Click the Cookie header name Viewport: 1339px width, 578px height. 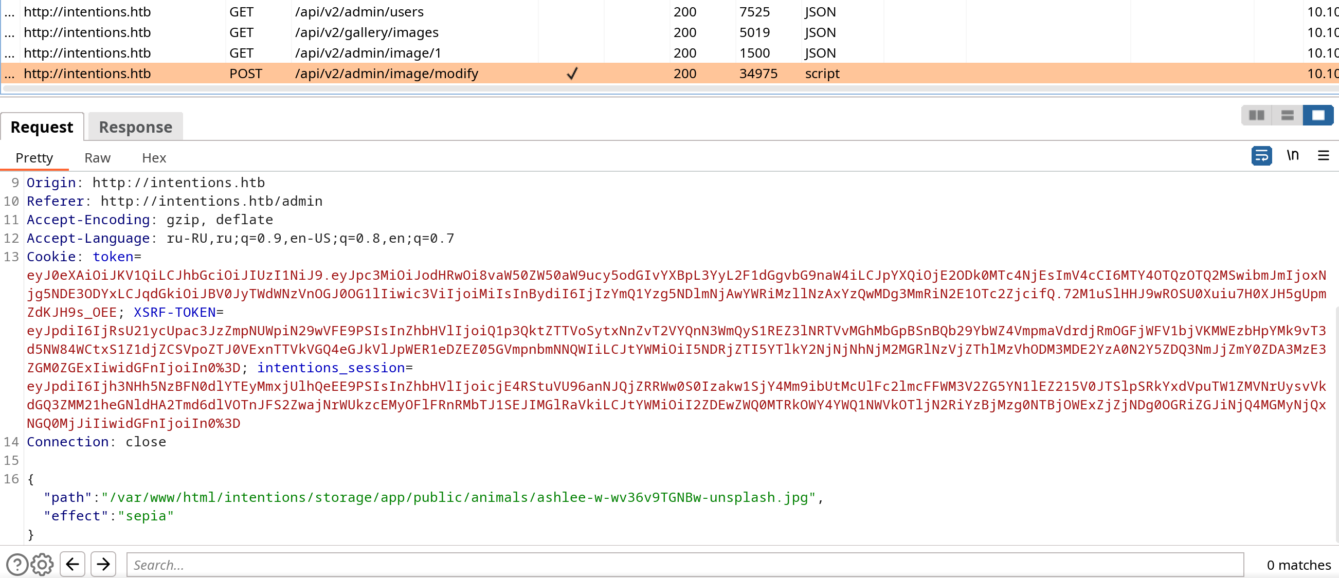(51, 257)
